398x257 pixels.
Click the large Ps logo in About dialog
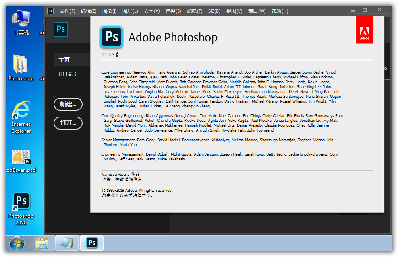point(112,37)
